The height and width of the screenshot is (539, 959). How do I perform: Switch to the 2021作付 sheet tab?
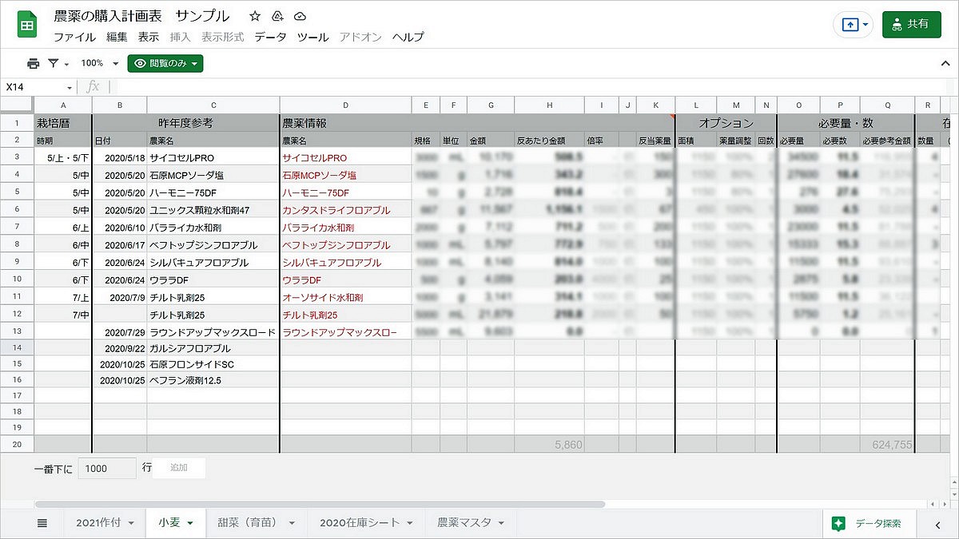pyautogui.click(x=98, y=523)
